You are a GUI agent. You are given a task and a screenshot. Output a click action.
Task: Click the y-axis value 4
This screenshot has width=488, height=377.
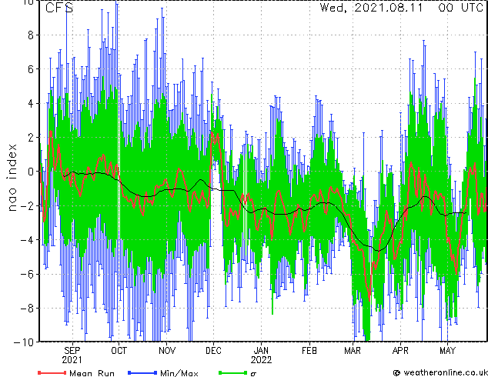[x=31, y=103]
